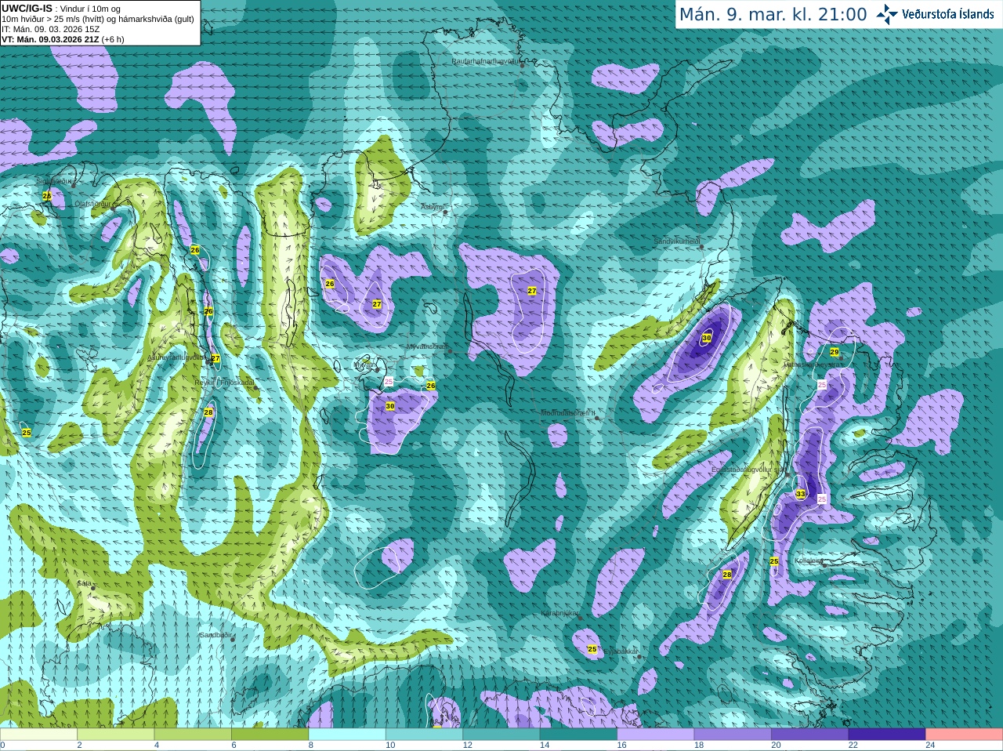Click the Eyjabakkar station label

pos(623,651)
